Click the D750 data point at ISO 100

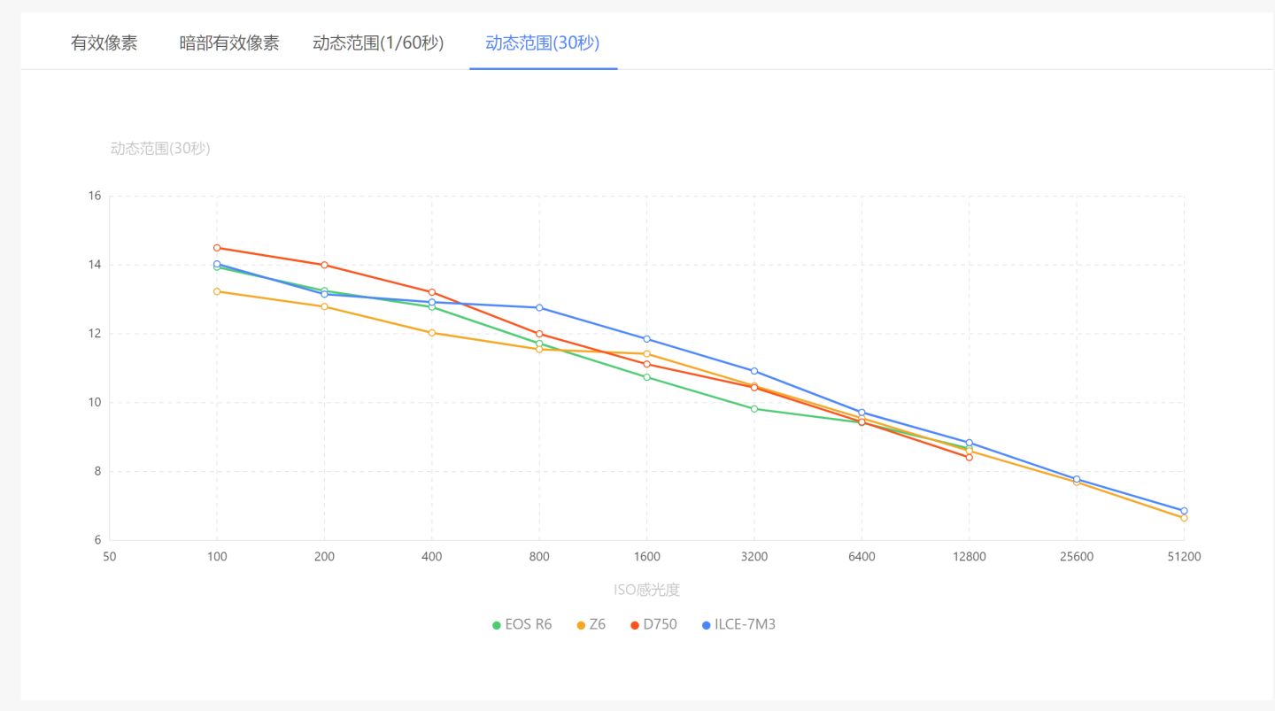pos(216,248)
